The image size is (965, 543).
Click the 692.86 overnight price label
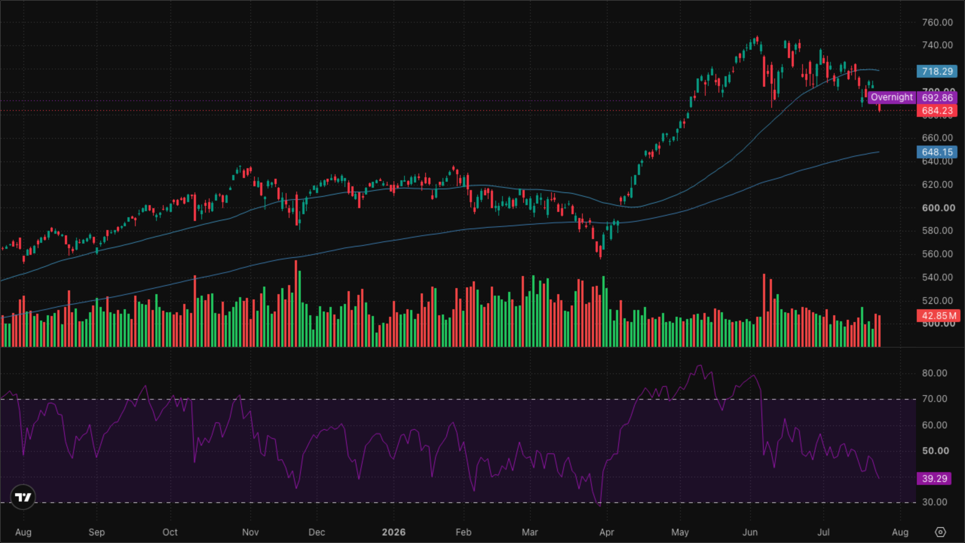pyautogui.click(x=937, y=98)
